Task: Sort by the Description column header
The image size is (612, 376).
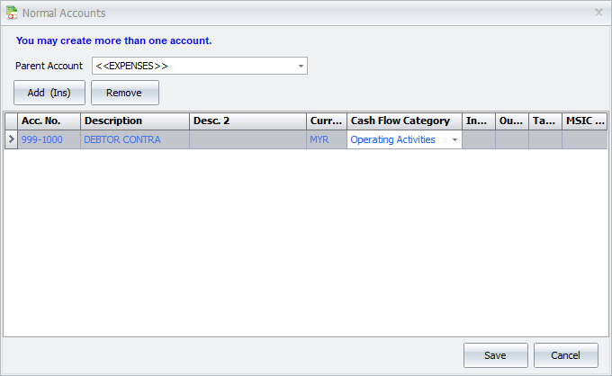Action: tap(134, 121)
